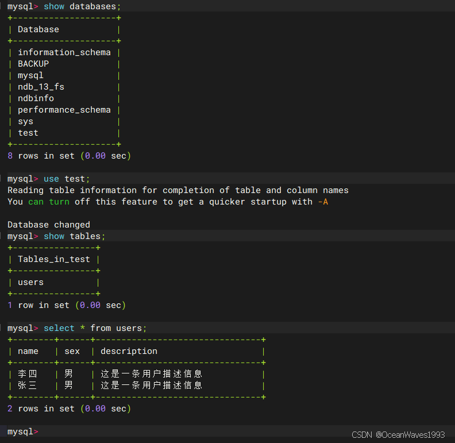Select the 'information_schema' database row
Viewport: 455px width, 443px height.
tap(64, 52)
